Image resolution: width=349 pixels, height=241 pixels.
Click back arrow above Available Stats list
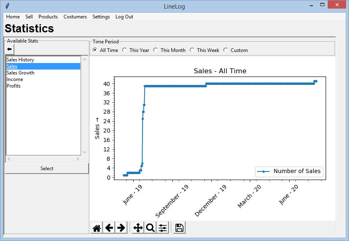[9, 49]
